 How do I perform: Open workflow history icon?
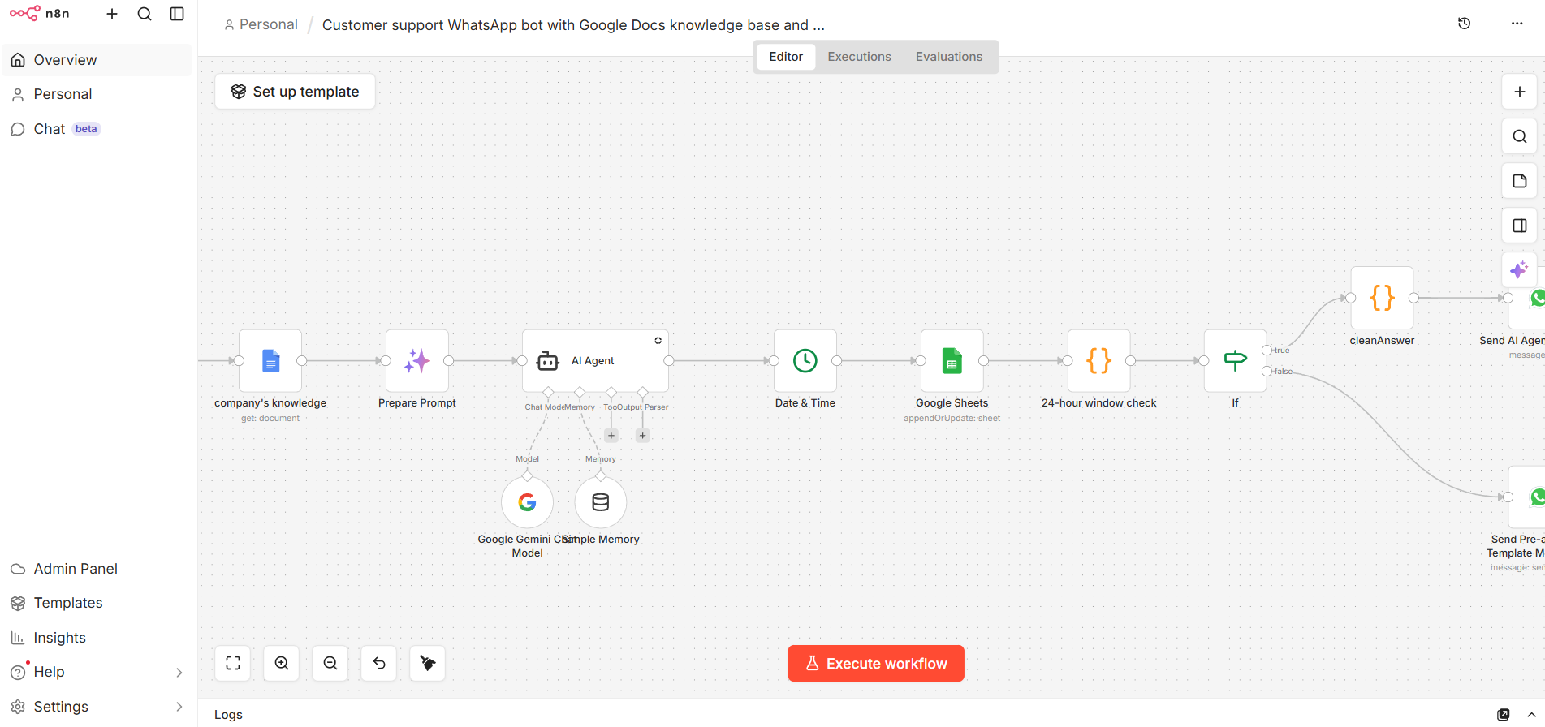1465,24
